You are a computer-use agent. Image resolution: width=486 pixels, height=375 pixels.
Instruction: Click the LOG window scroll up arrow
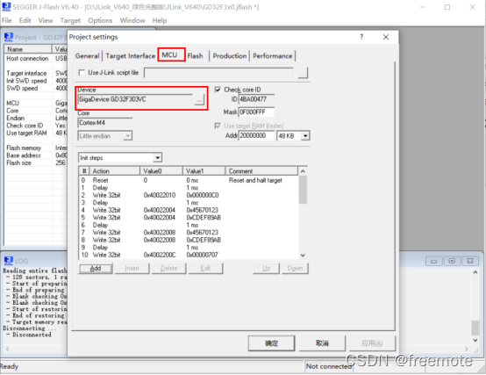(x=475, y=272)
